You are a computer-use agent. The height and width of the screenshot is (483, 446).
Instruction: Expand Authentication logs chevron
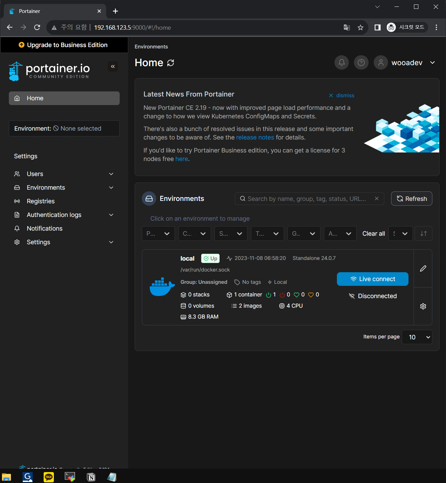point(111,215)
